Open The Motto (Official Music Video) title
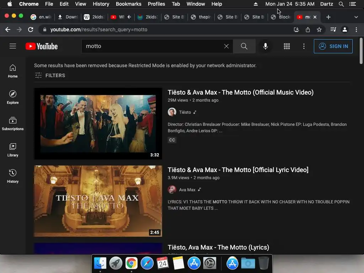 [241, 92]
